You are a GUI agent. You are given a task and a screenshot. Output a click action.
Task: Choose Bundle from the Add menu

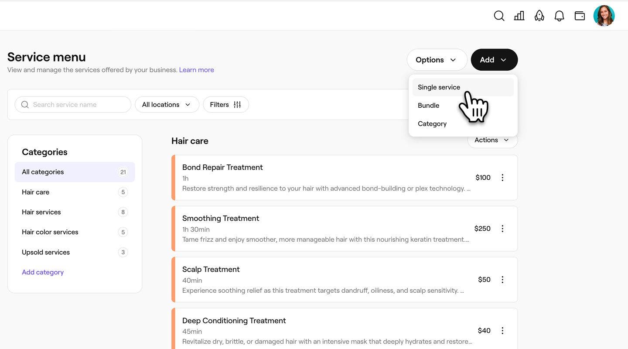coord(428,106)
